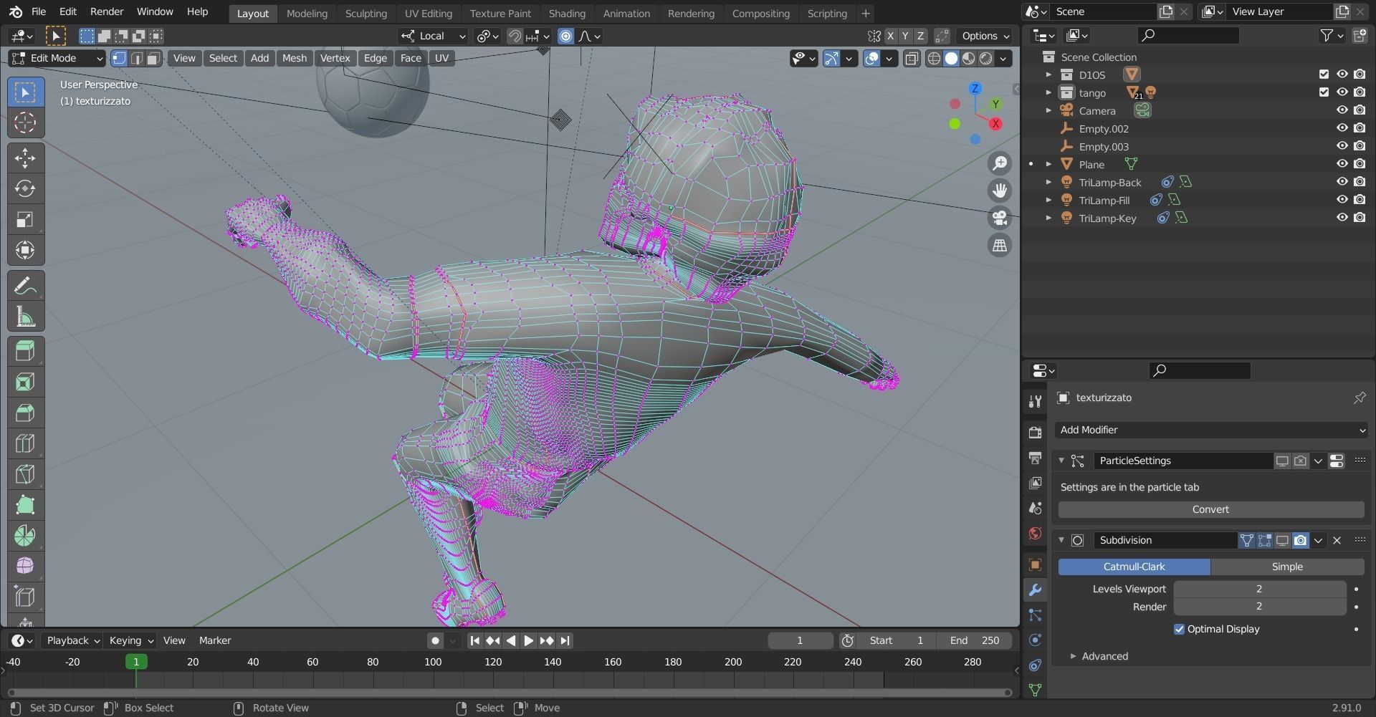
Task: Open the Options dropdown
Action: (x=985, y=36)
